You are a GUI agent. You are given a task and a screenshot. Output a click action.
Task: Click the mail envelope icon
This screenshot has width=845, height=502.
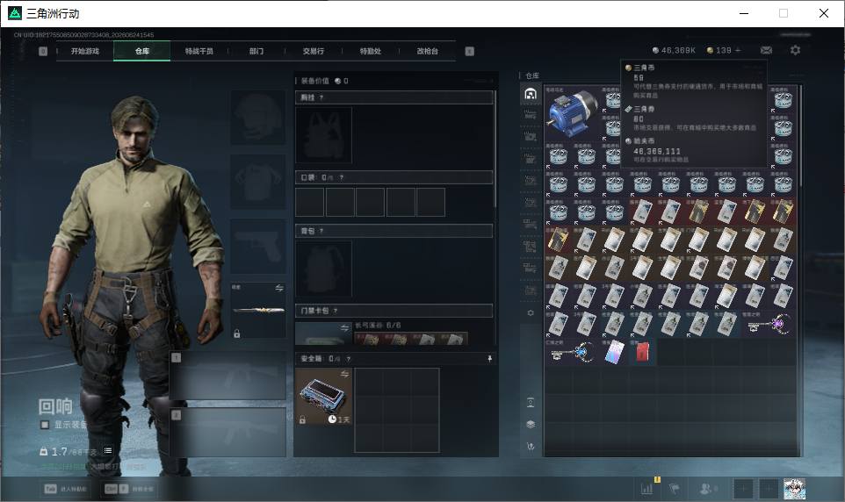(x=766, y=50)
